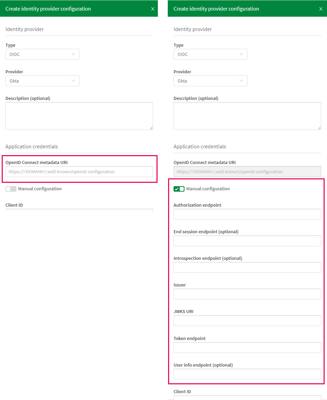Select the Token endpoint input field
The width and height of the screenshot is (327, 400).
[x=247, y=347]
